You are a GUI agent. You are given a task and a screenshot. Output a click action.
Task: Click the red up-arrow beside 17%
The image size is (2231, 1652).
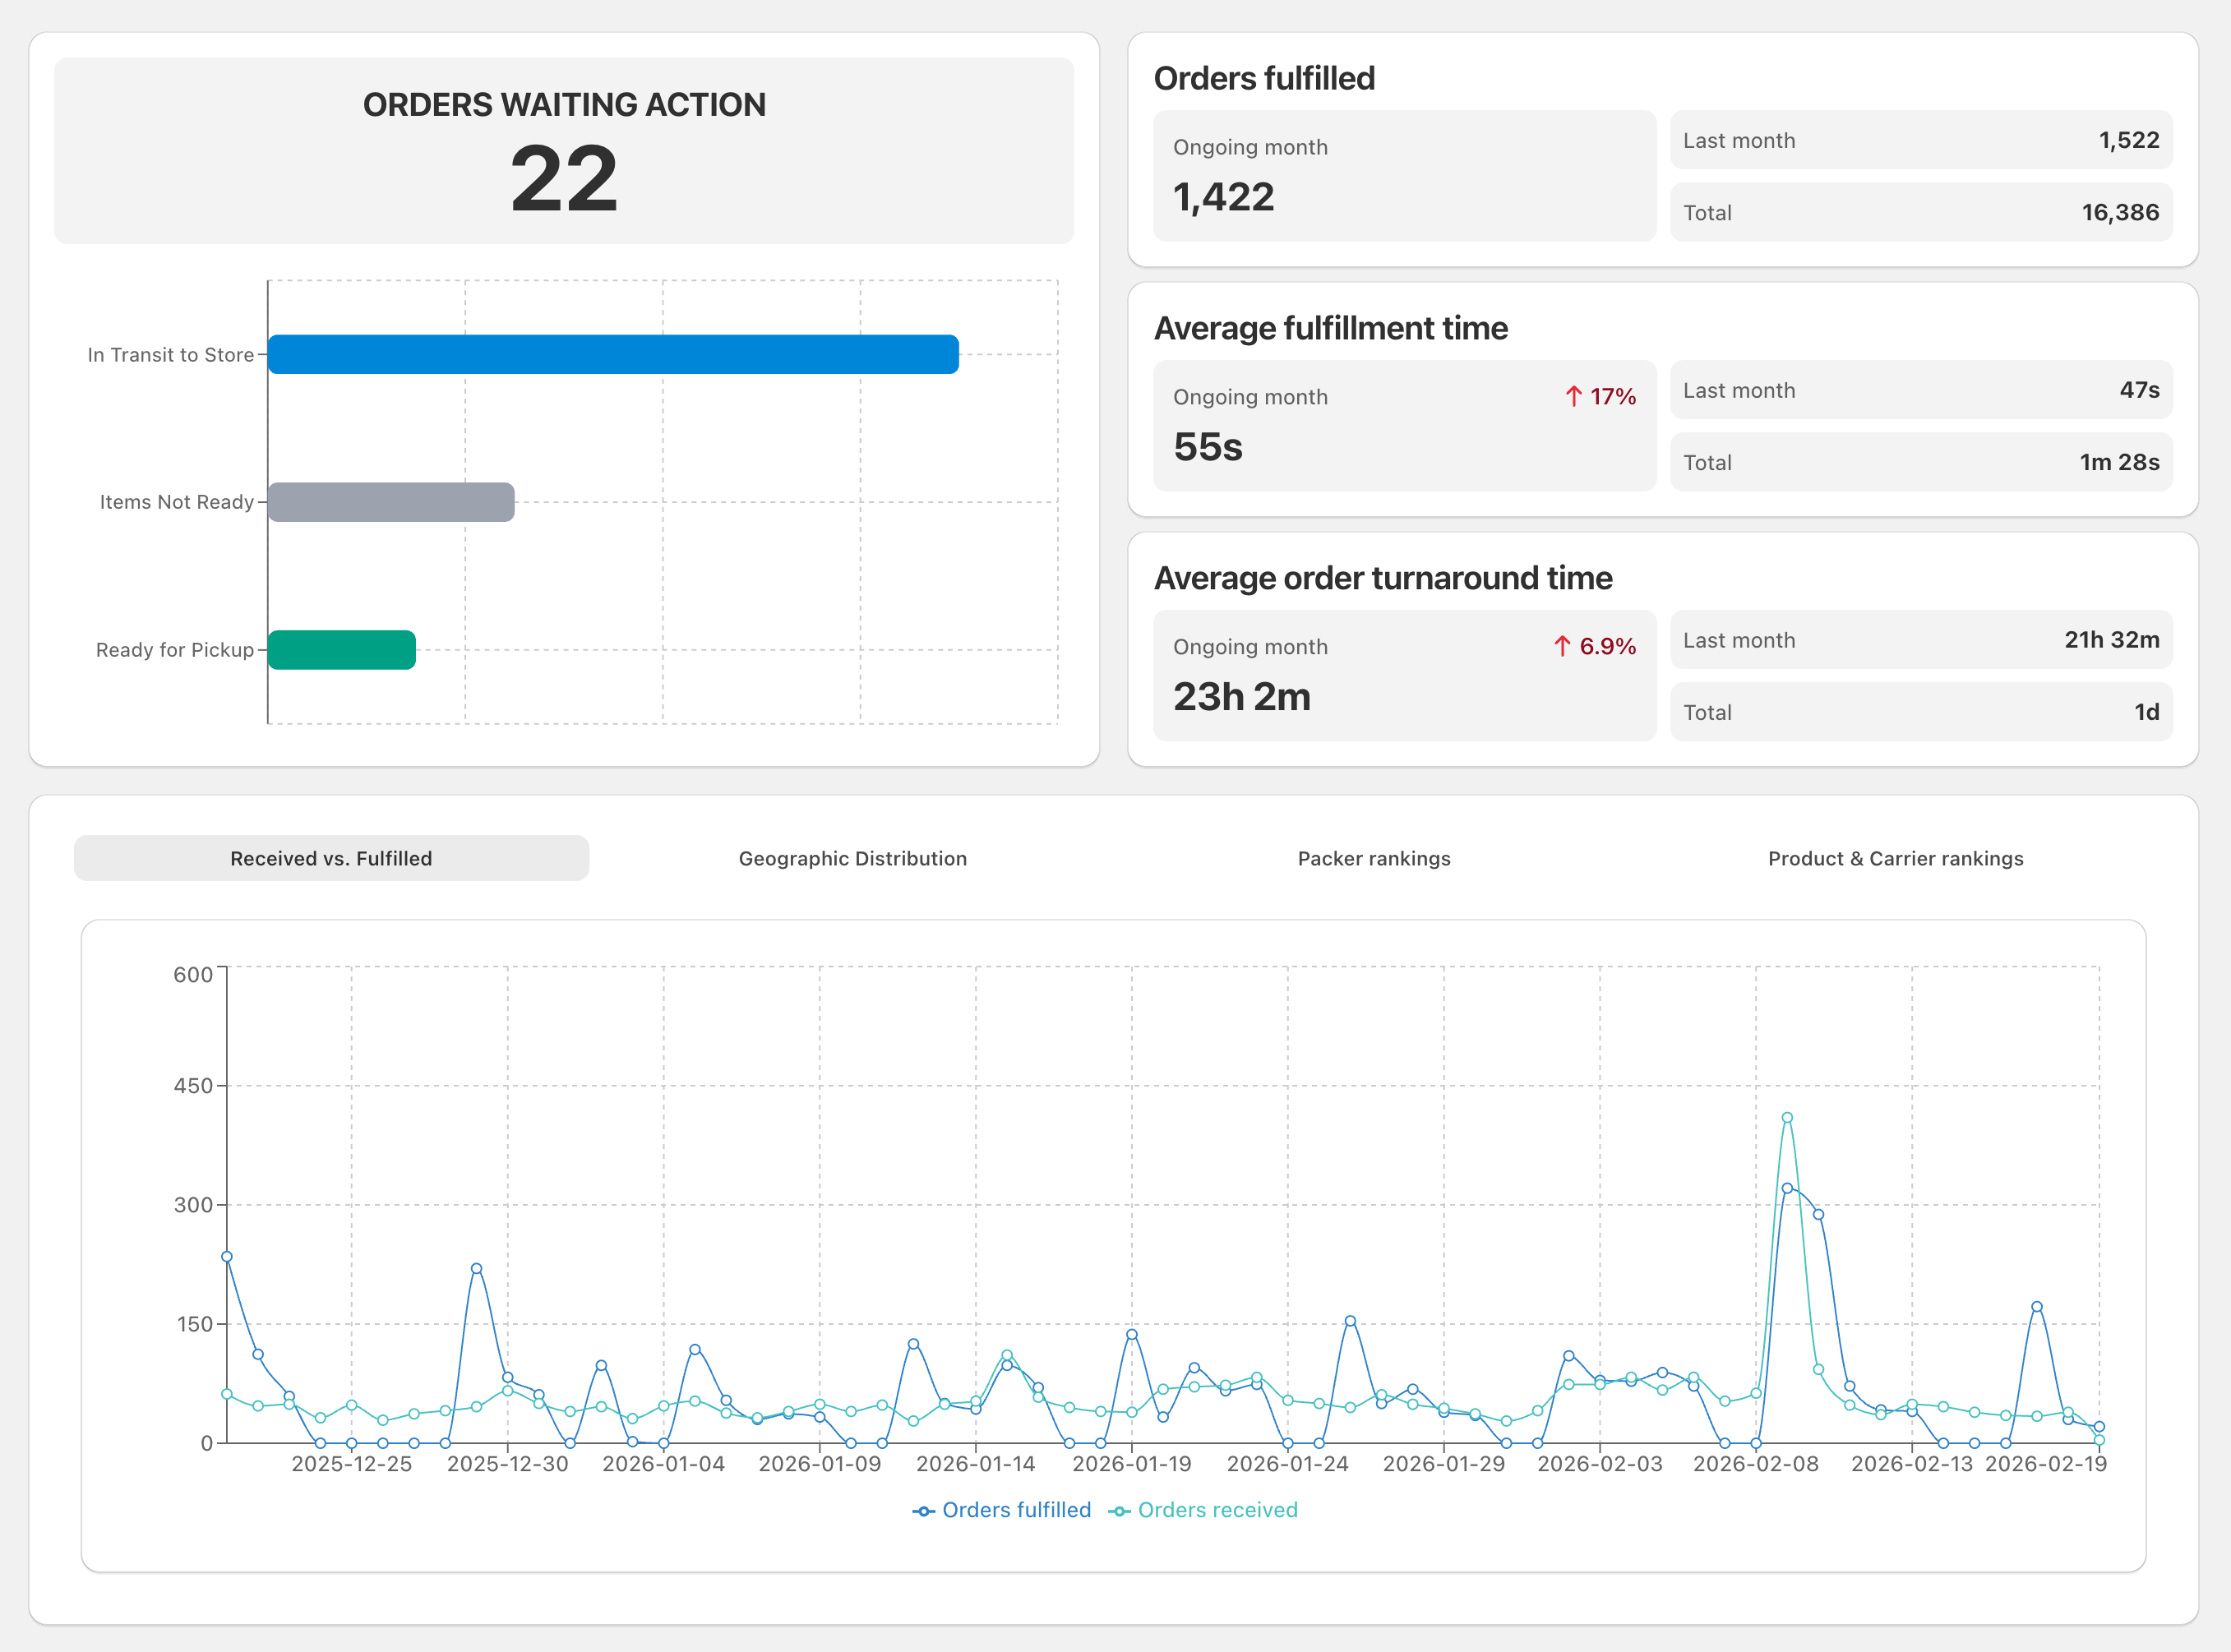(1573, 397)
